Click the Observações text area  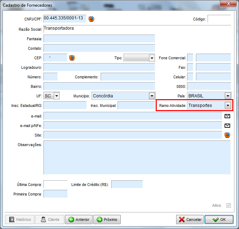(137, 157)
